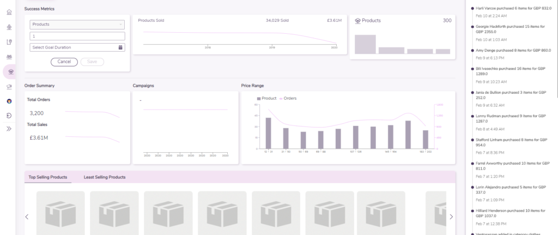558x235 pixels.
Task: Toggle the Orders legend in Price Range
Action: pos(288,99)
